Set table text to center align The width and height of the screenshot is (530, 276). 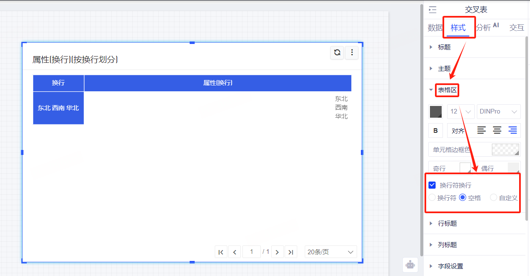point(497,131)
